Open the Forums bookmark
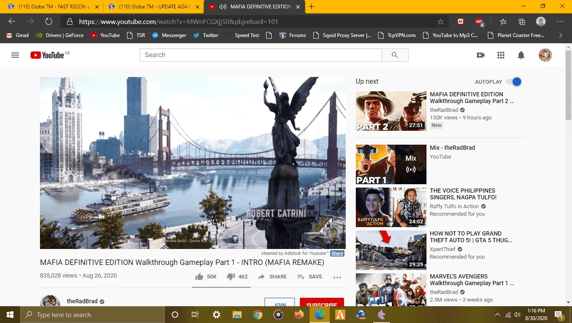 293,35
